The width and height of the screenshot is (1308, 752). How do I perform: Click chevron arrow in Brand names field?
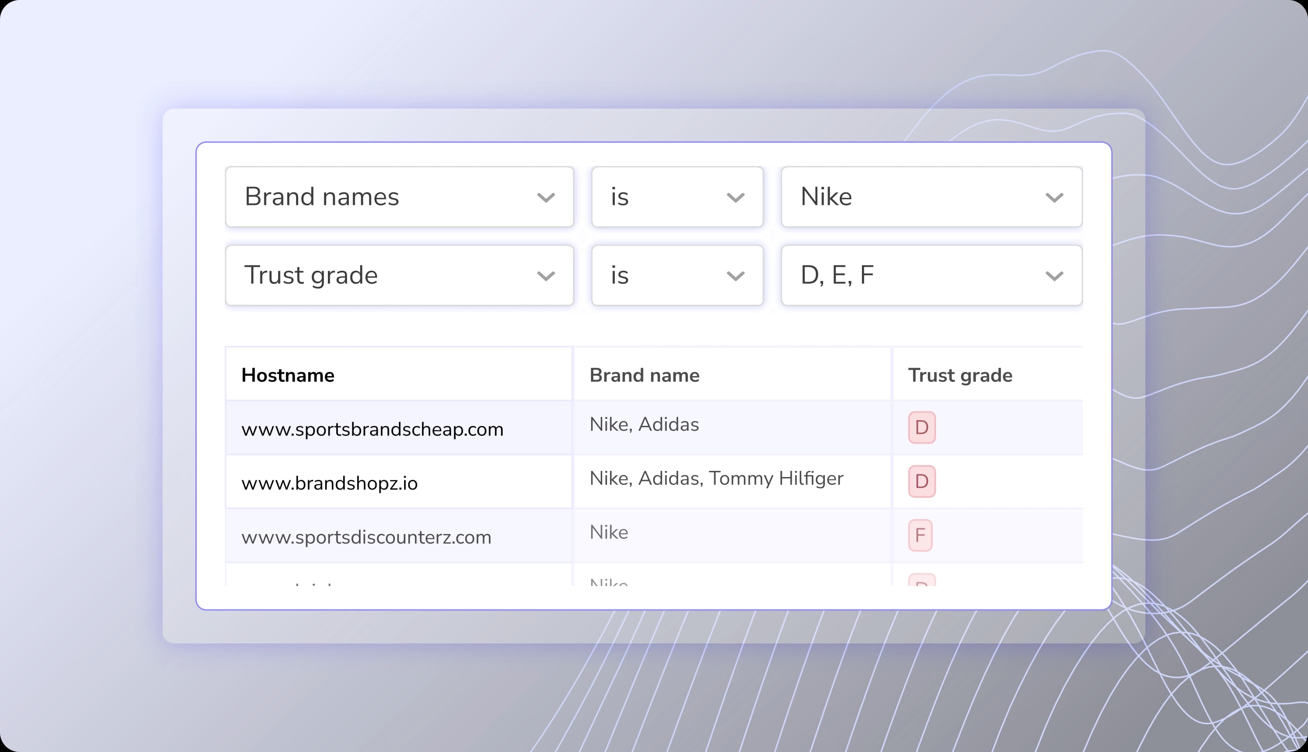coord(546,198)
